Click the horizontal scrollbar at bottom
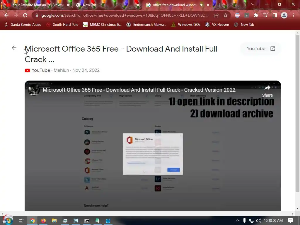The width and height of the screenshot is (300, 225). click(x=147, y=214)
